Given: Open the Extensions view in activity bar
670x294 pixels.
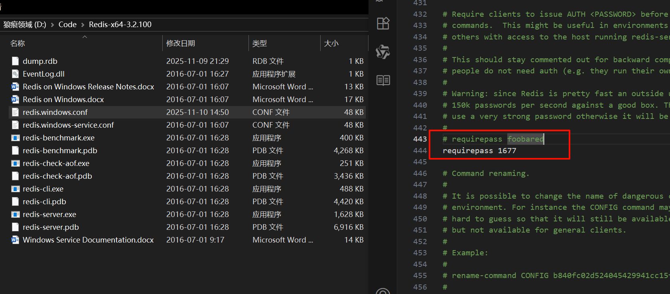Looking at the screenshot, I should click(383, 24).
